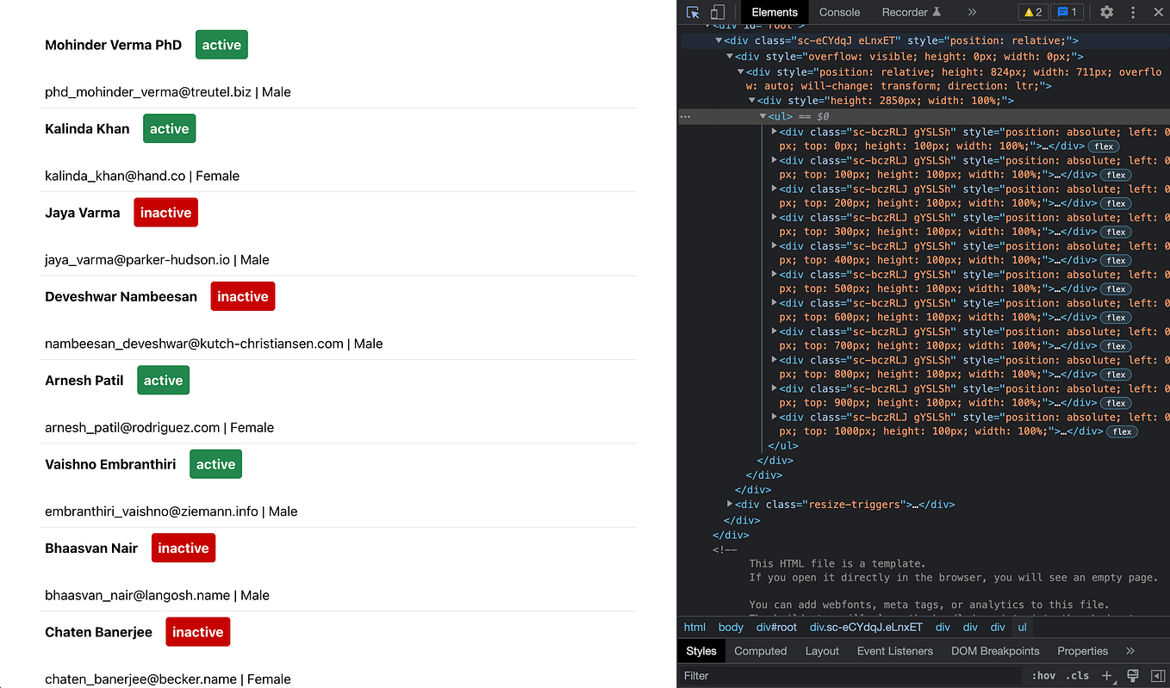Click Kalinda Khan's active status button
The image size is (1170, 688).
(169, 127)
